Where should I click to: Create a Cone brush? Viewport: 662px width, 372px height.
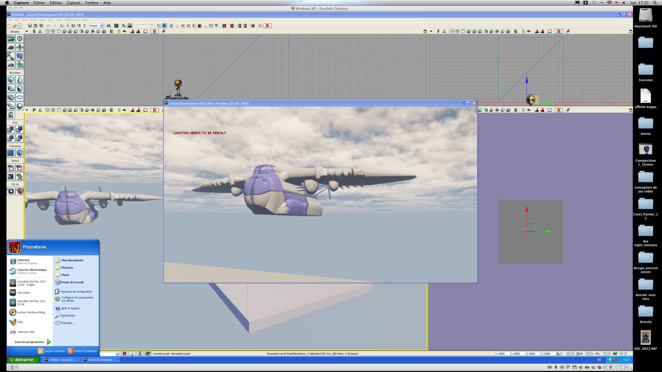19,80
